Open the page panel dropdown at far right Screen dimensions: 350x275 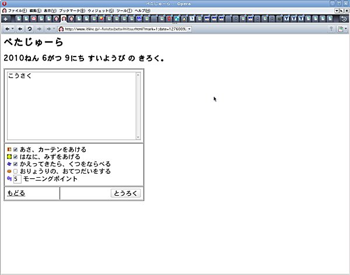pyautogui.click(x=346, y=29)
